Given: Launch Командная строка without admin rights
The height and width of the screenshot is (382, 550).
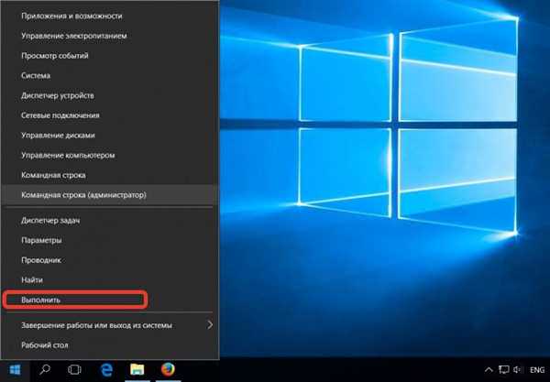Looking at the screenshot, I should coord(110,175).
